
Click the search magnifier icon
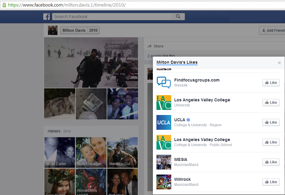tap(178, 17)
